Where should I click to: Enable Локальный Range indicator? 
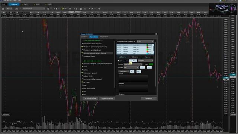[89, 56]
